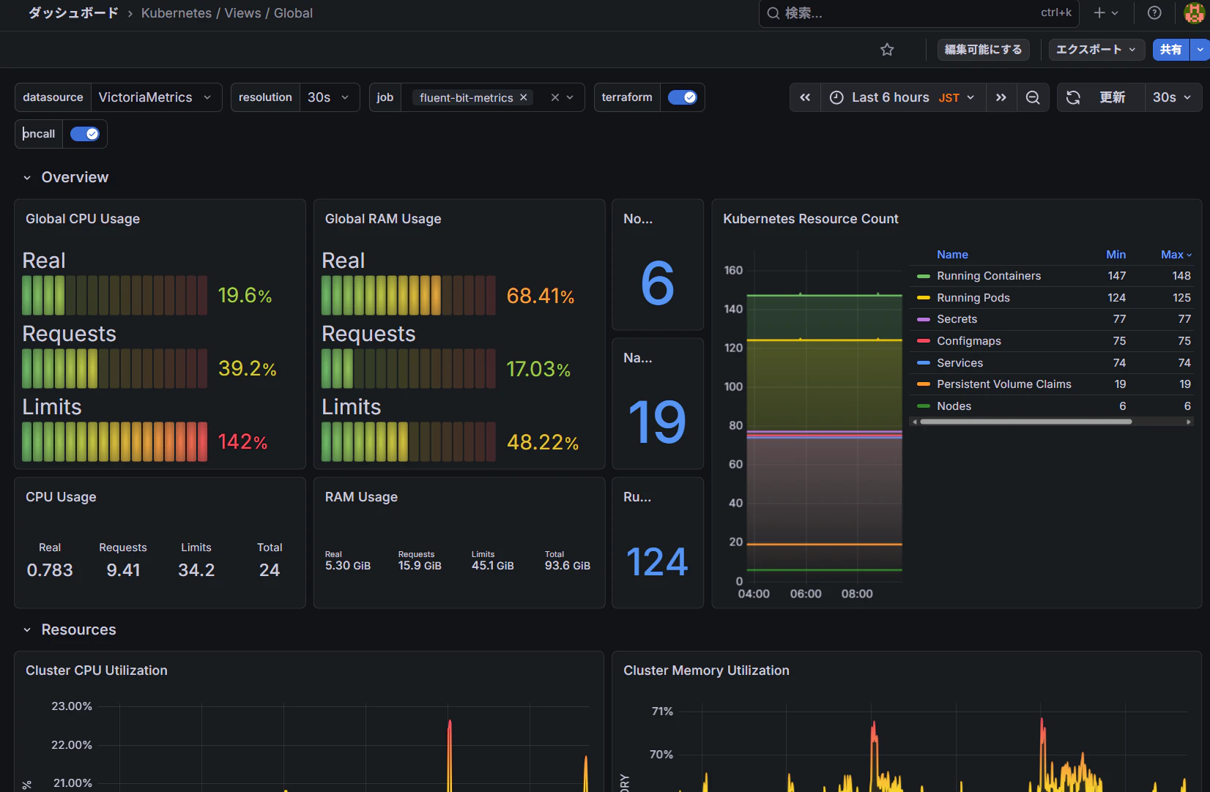
Task: Open the help question mark menu
Action: [x=1154, y=12]
